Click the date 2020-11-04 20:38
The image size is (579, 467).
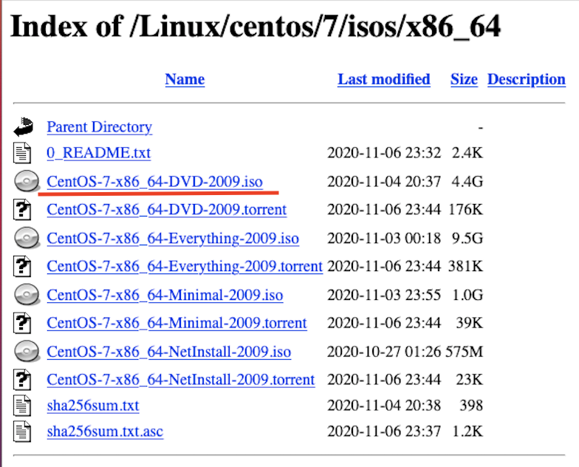click(384, 406)
